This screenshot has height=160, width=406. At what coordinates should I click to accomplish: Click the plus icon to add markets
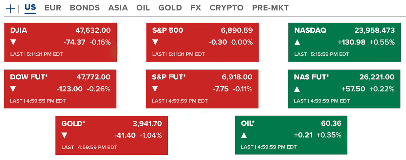(10, 8)
